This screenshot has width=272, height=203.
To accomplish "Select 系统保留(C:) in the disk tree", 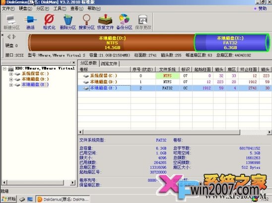I will (35, 74).
